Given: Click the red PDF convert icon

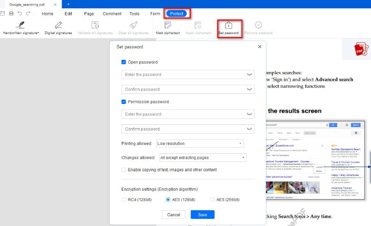Looking at the screenshot, I should click(361, 49).
